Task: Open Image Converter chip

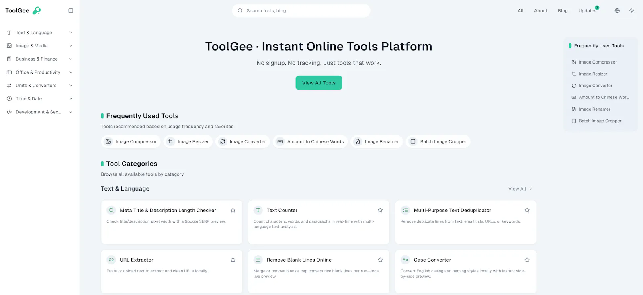Action: [243, 142]
